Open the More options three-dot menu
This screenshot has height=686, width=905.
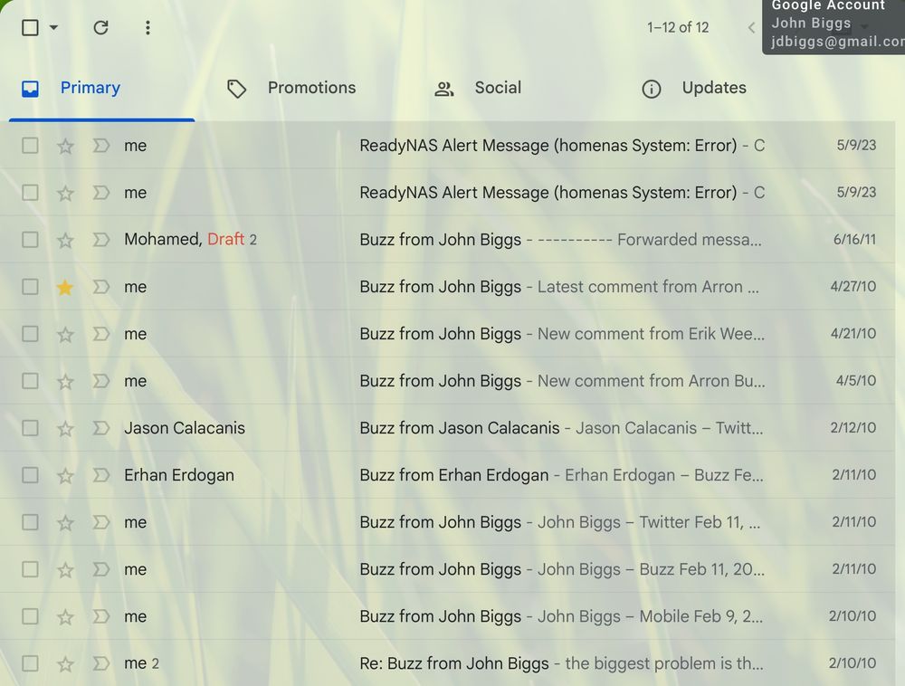click(x=148, y=27)
